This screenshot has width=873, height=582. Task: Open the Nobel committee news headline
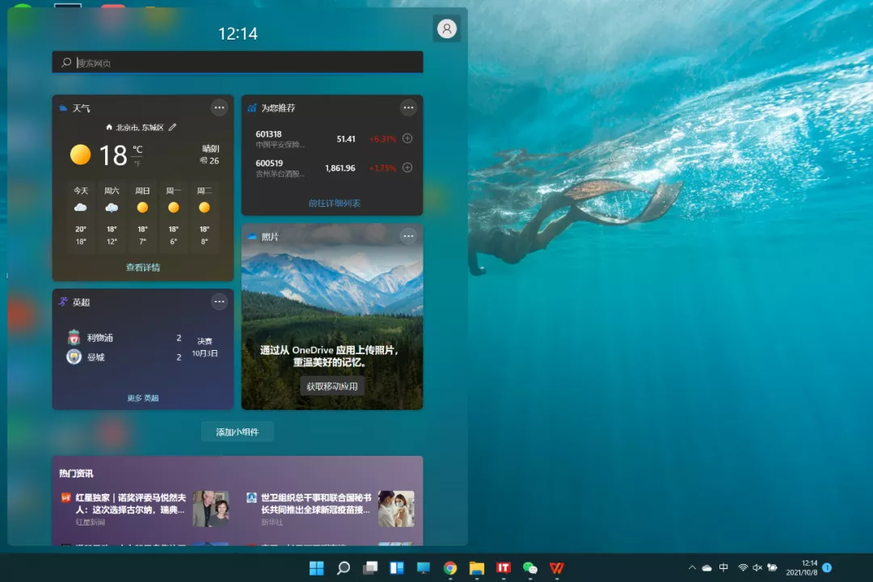(x=131, y=504)
